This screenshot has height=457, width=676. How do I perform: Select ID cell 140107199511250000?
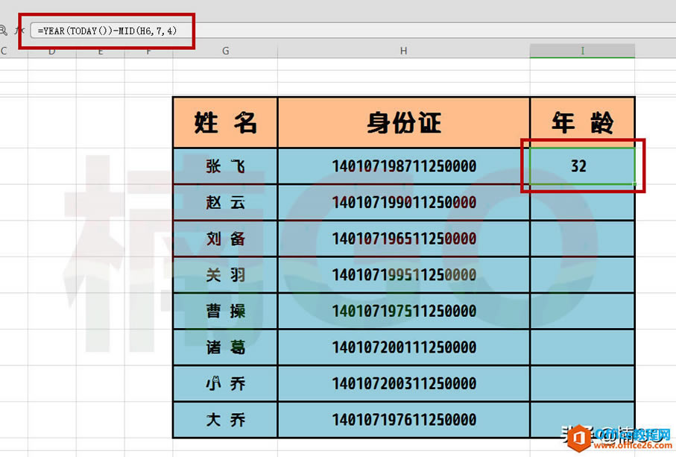403,274
